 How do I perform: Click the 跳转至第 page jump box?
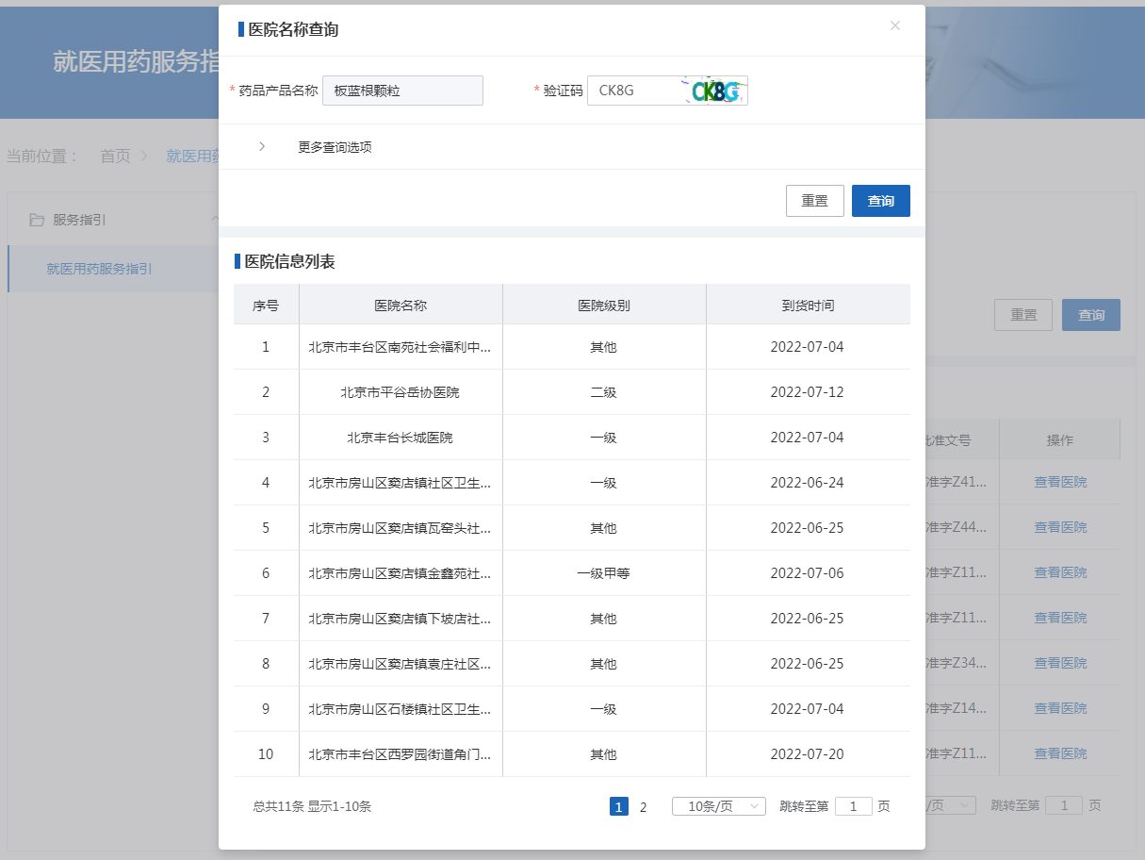pyautogui.click(x=853, y=806)
